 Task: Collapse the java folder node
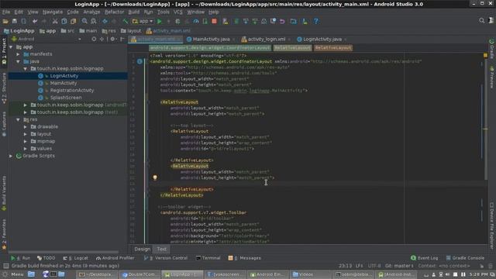click(x=19, y=61)
